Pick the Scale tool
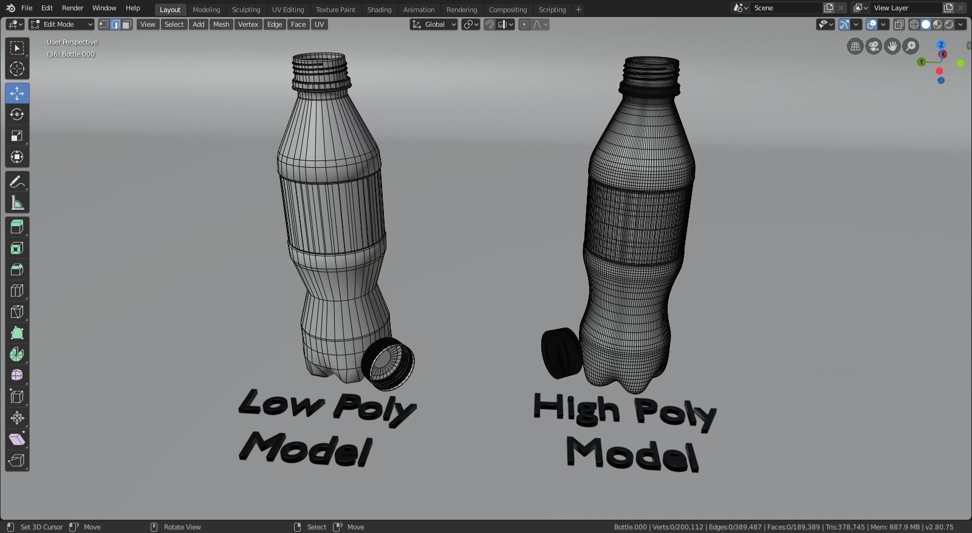Screen dimensions: 972x533 coord(17,136)
